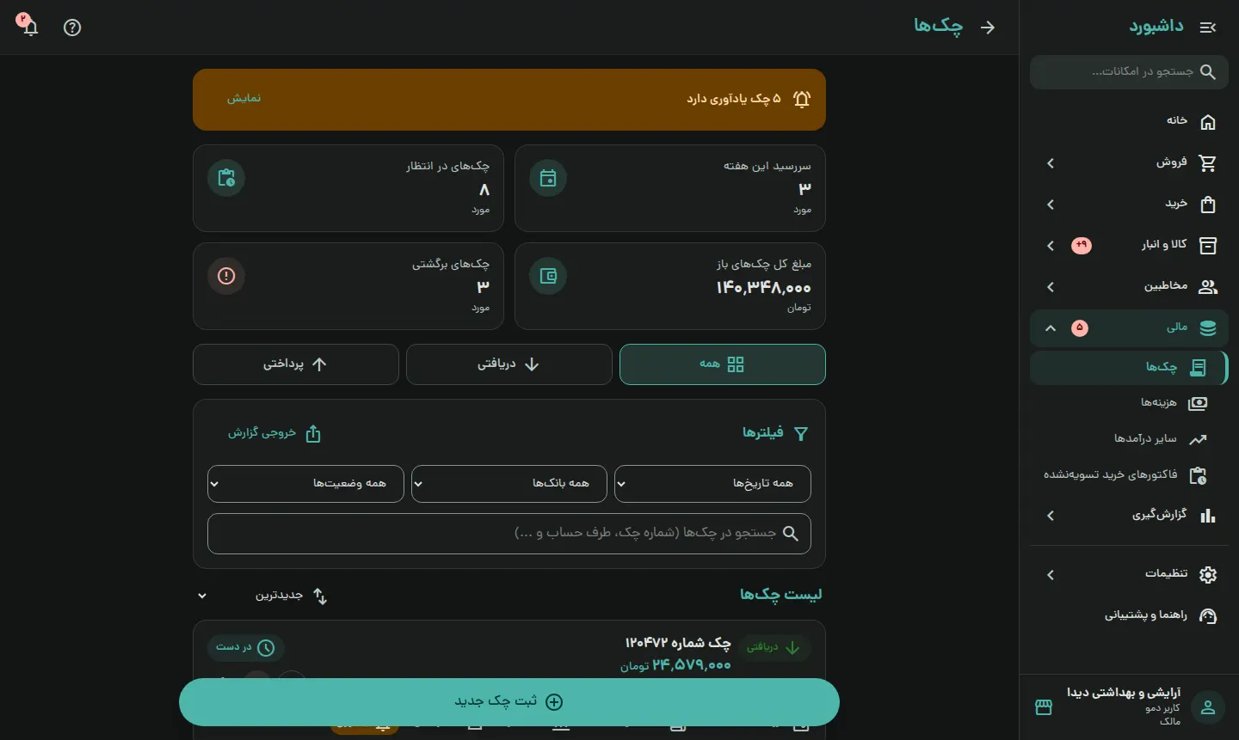Click خروجی گزارش export button
This screenshot has height=740, width=1239.
(274, 433)
